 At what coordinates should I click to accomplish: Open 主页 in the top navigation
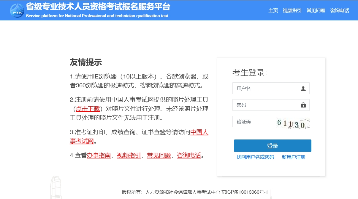tap(273, 11)
